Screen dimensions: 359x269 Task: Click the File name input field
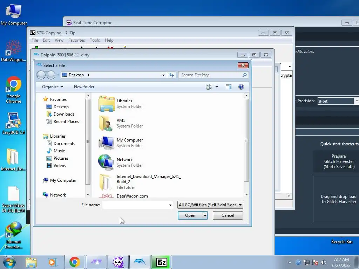[x=137, y=205]
